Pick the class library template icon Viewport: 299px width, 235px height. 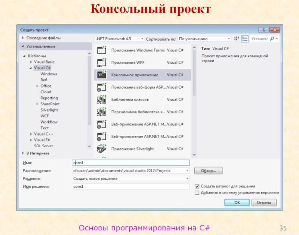point(101,100)
